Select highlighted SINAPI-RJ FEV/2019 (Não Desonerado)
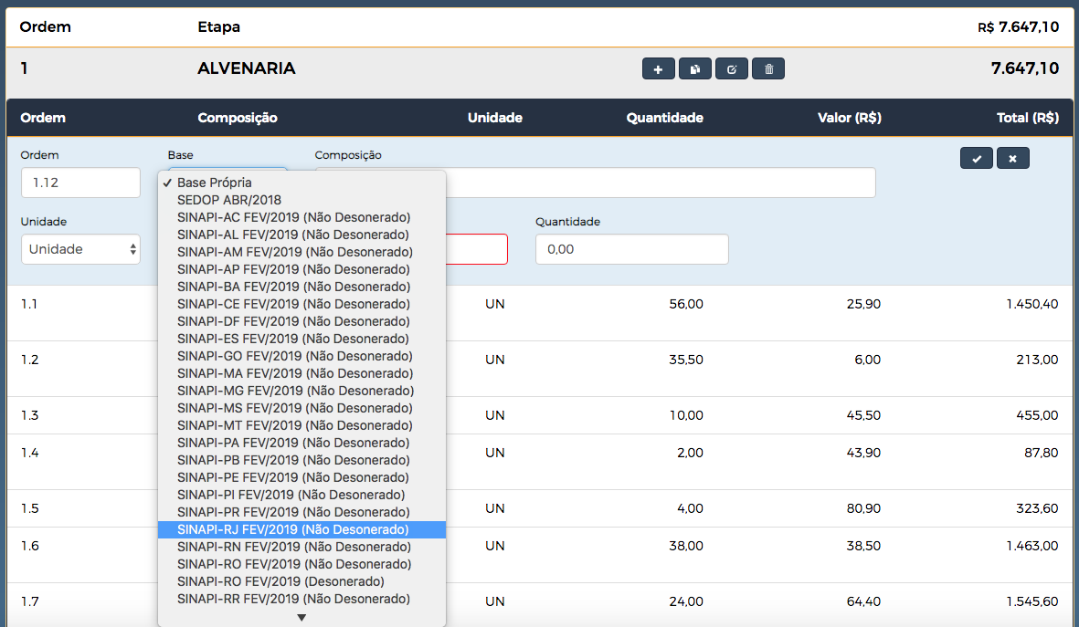Screen dimensions: 1079x627 pyautogui.click(x=302, y=529)
